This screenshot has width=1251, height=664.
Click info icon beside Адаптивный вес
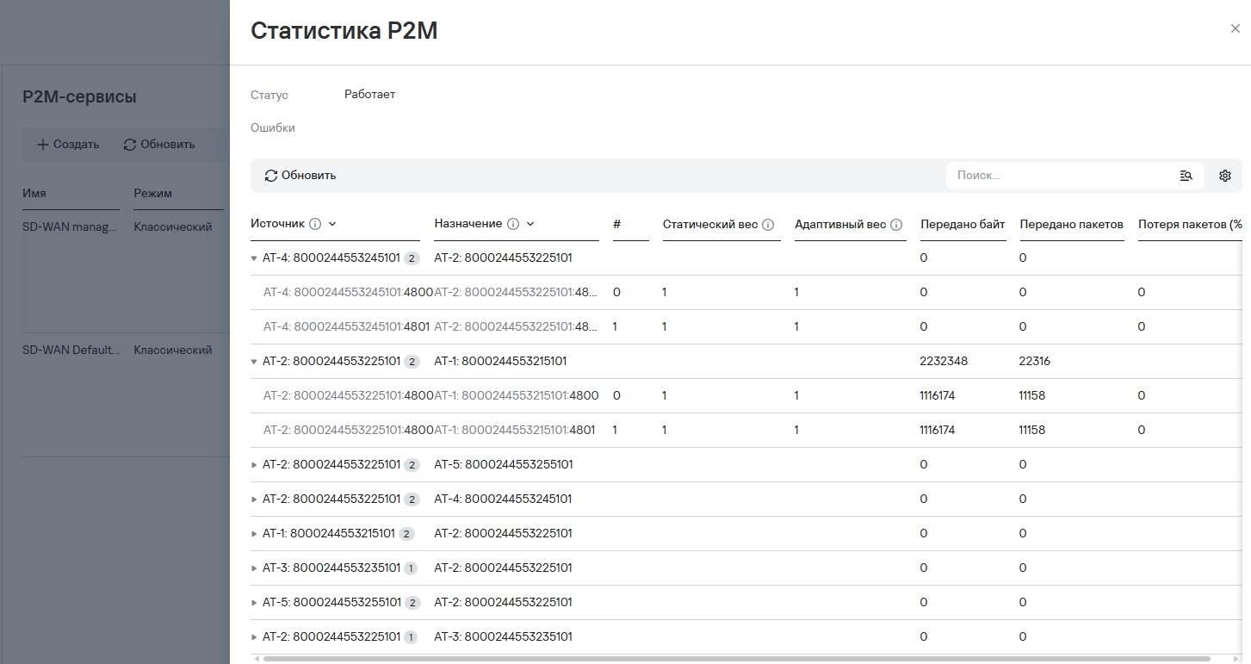pyautogui.click(x=896, y=225)
